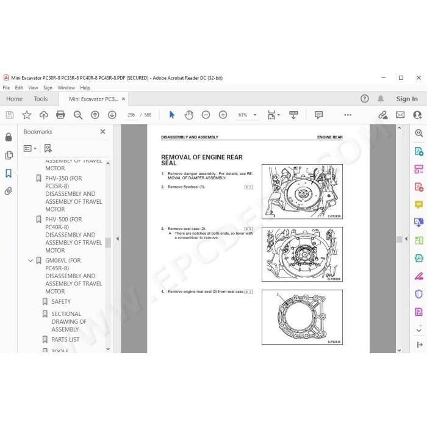Click page number field showing 296
427x427 pixels.
(131, 115)
